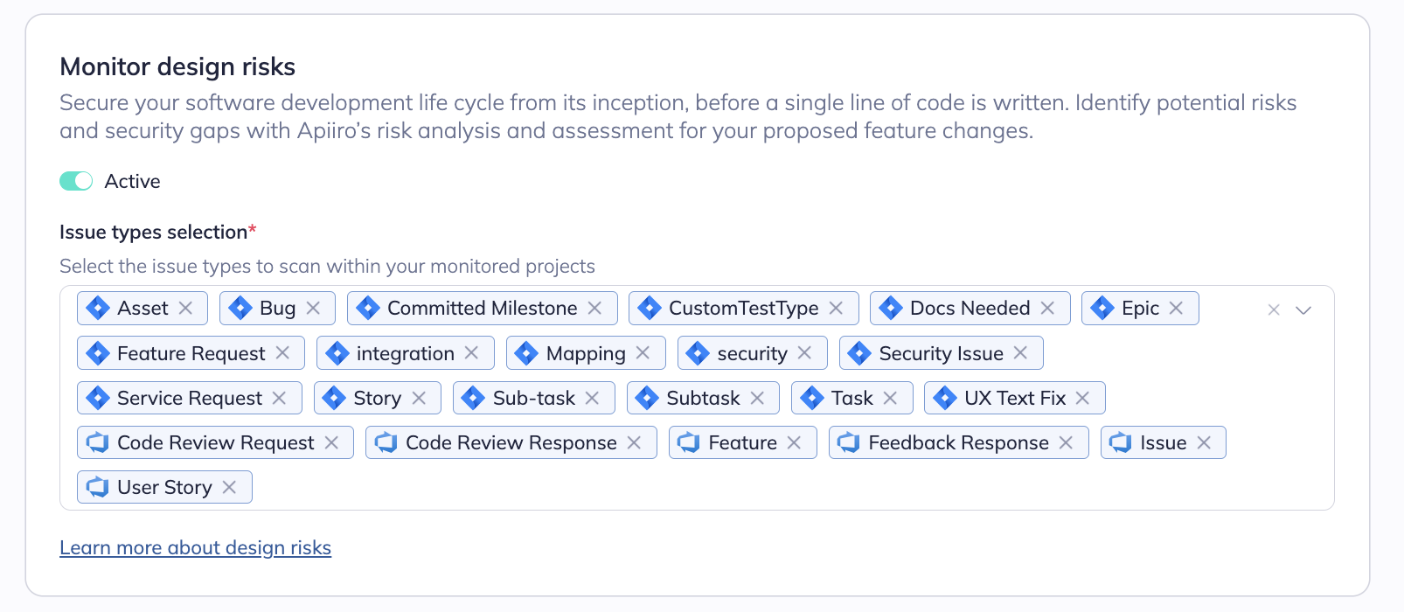Click the Docs Needed chip label
Image resolution: width=1404 pixels, height=612 pixels.
(970, 308)
